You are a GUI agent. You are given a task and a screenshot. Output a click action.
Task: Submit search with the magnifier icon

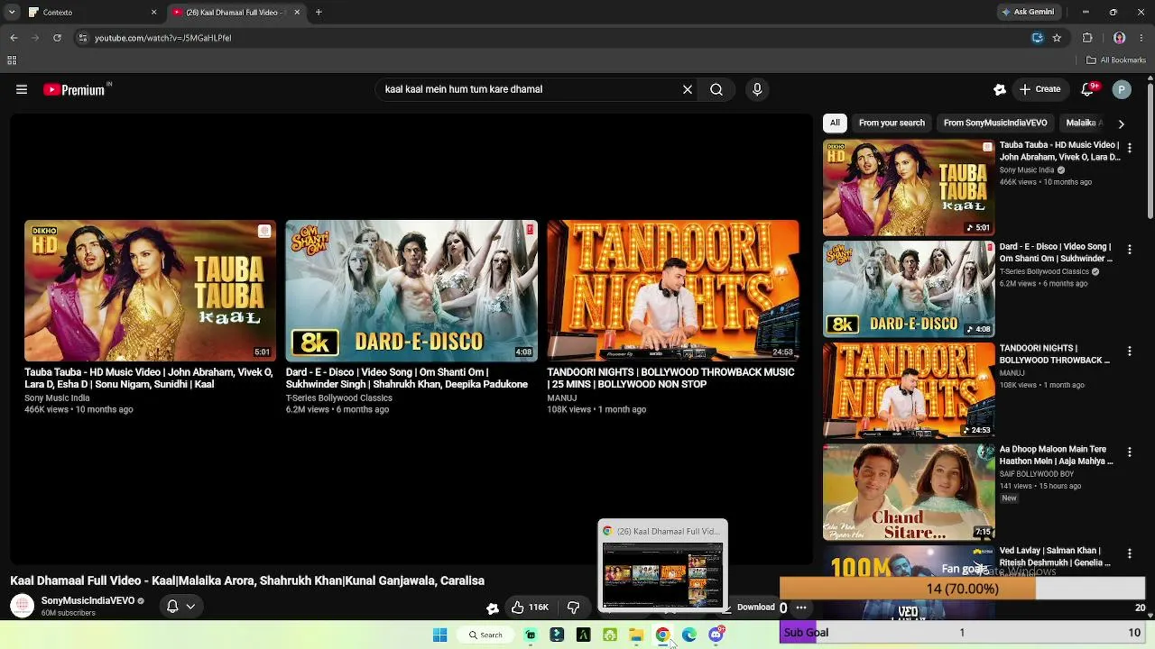[x=716, y=89]
